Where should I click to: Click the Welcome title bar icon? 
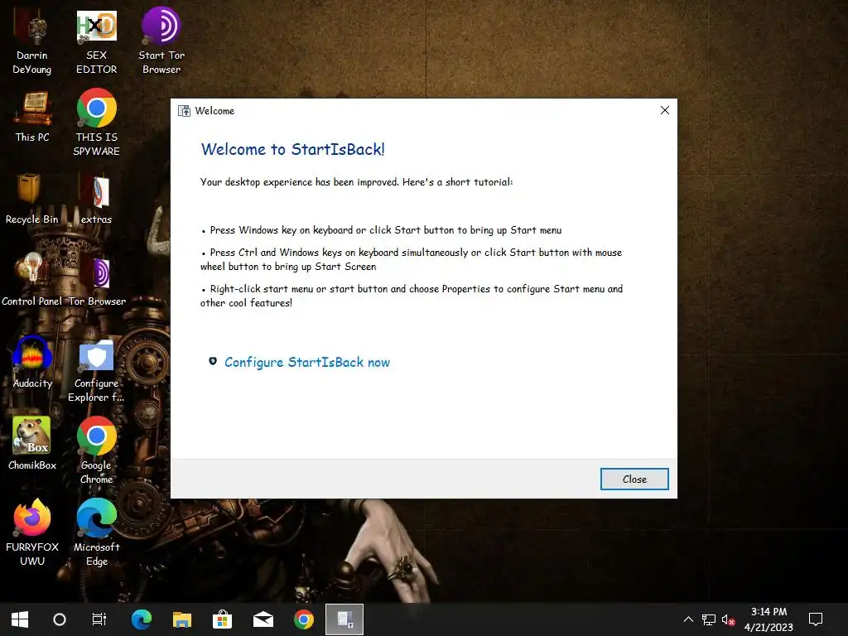[x=185, y=111]
